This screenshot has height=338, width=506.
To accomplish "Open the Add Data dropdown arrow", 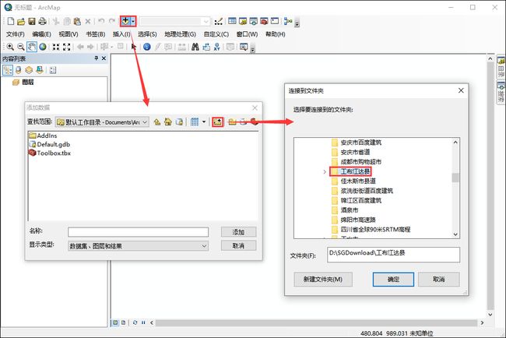I will [133, 21].
